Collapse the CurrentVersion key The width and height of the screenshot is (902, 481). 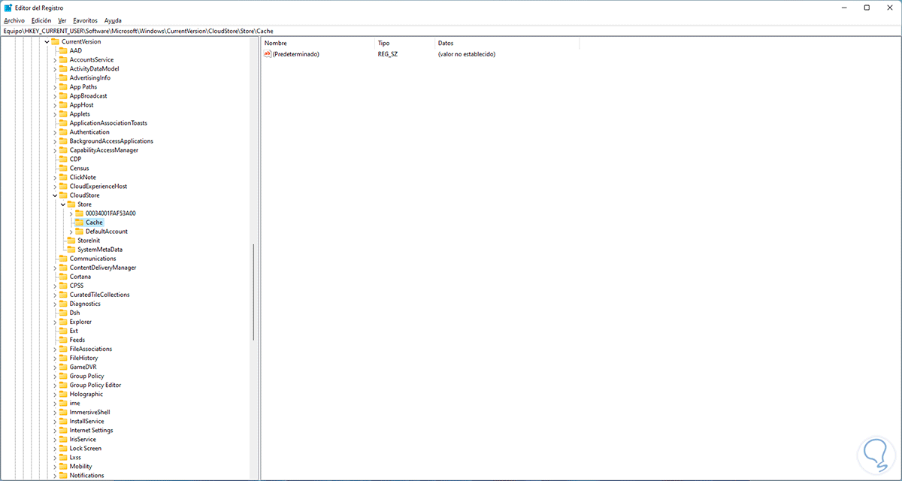click(47, 42)
